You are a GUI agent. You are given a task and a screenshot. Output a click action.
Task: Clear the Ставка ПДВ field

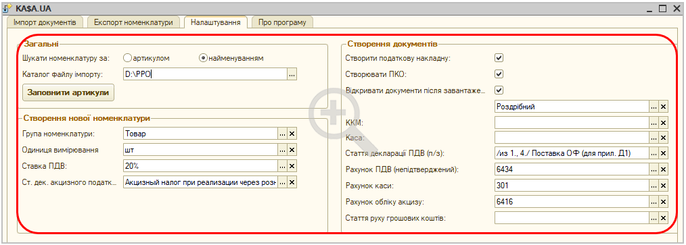pyautogui.click(x=292, y=165)
